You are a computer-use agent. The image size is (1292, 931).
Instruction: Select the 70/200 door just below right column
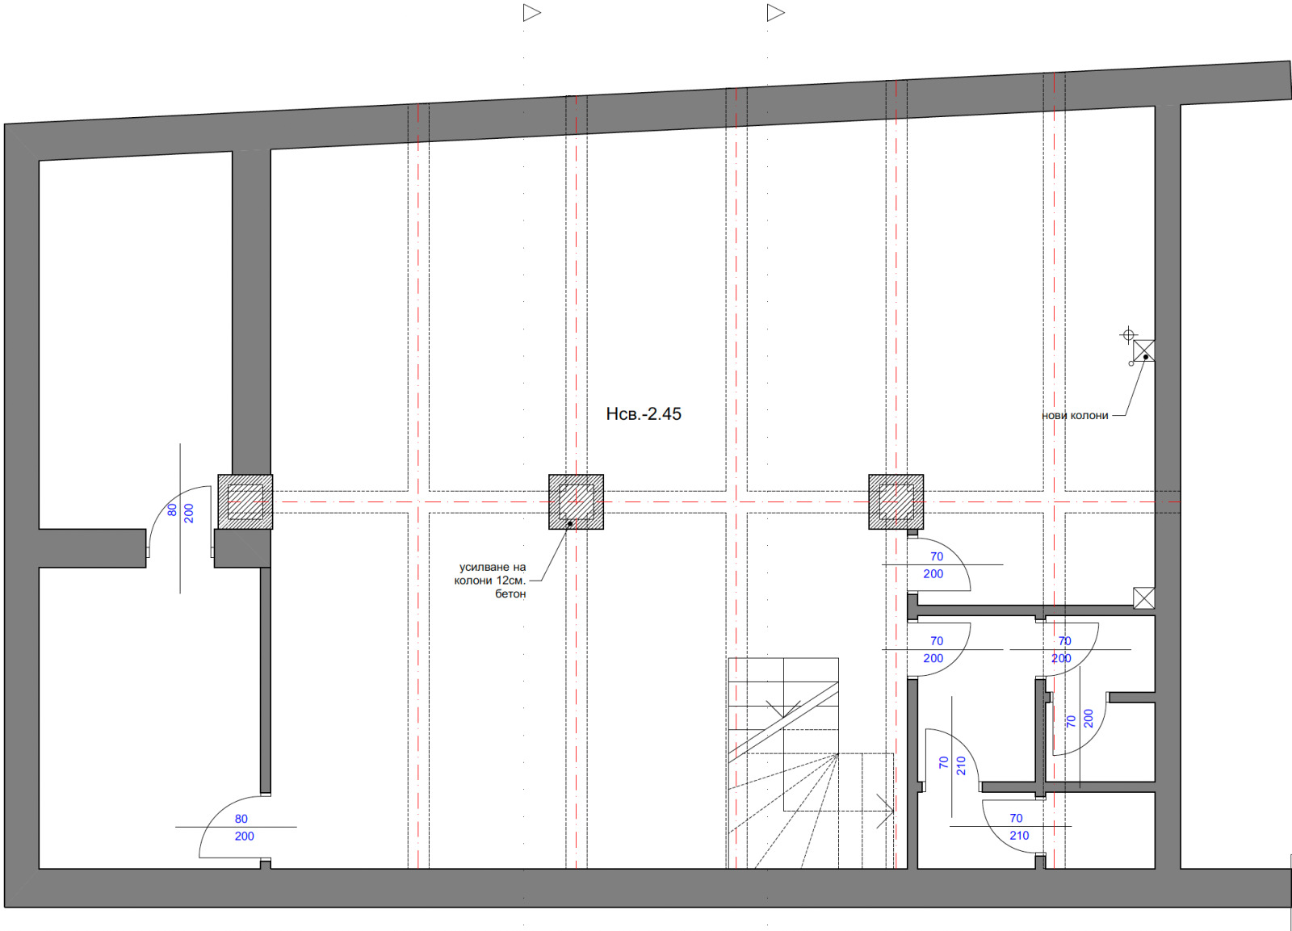click(x=934, y=565)
